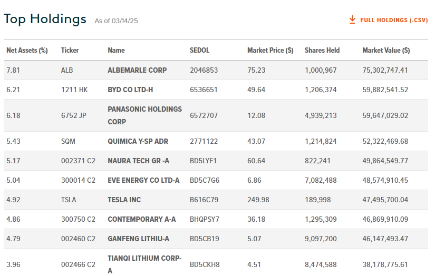Select the TIANQI LITHIUM CORP-A name
The image size is (435, 276).
[144, 264]
